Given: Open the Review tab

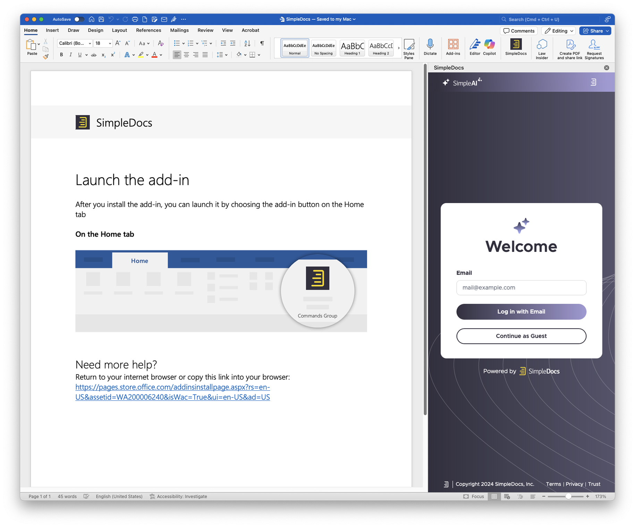Looking at the screenshot, I should [x=205, y=30].
